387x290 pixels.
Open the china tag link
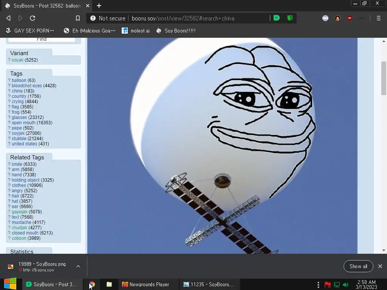point(17,91)
